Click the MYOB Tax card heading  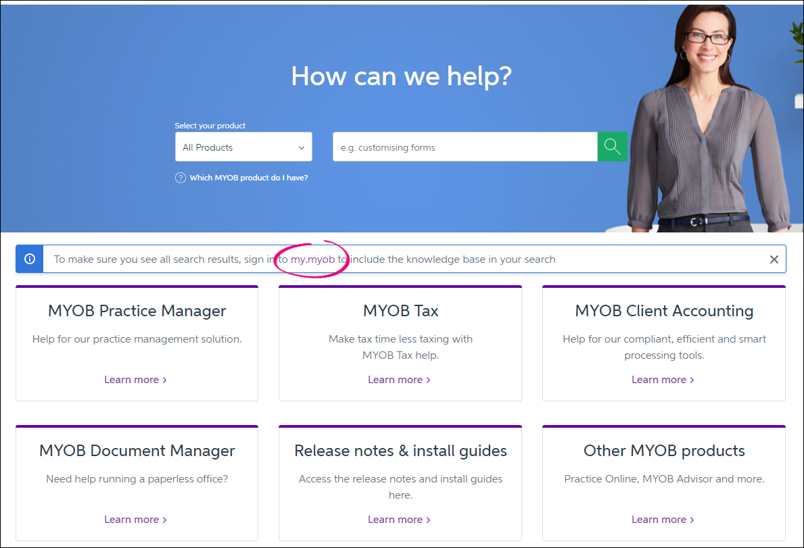click(400, 311)
